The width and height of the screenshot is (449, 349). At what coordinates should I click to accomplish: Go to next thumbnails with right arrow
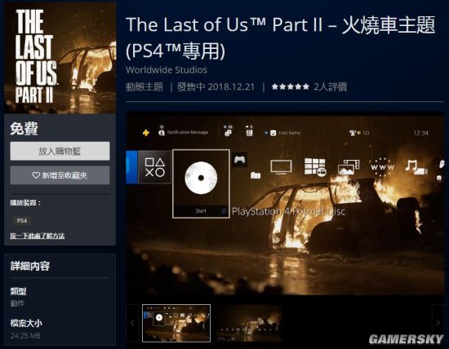pyautogui.click(x=438, y=323)
